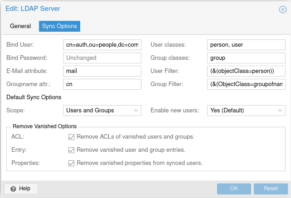
Task: Click the Bind User label
Action: click(20, 45)
